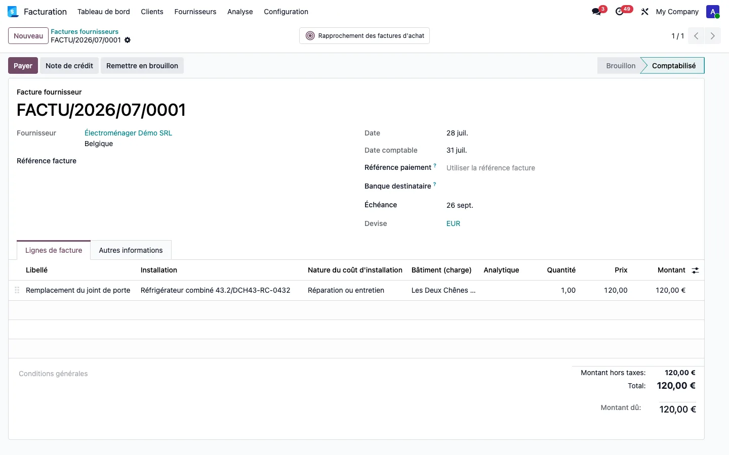Open the Facturation app home icon
This screenshot has height=455, width=729.
[x=13, y=12]
